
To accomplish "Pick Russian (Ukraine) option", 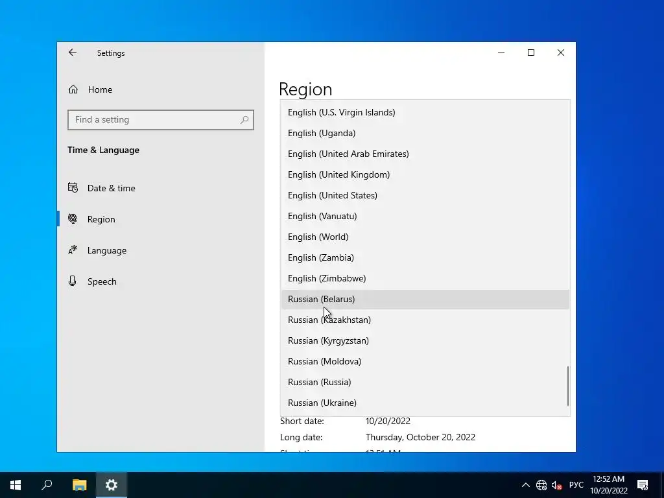I will tap(425, 403).
